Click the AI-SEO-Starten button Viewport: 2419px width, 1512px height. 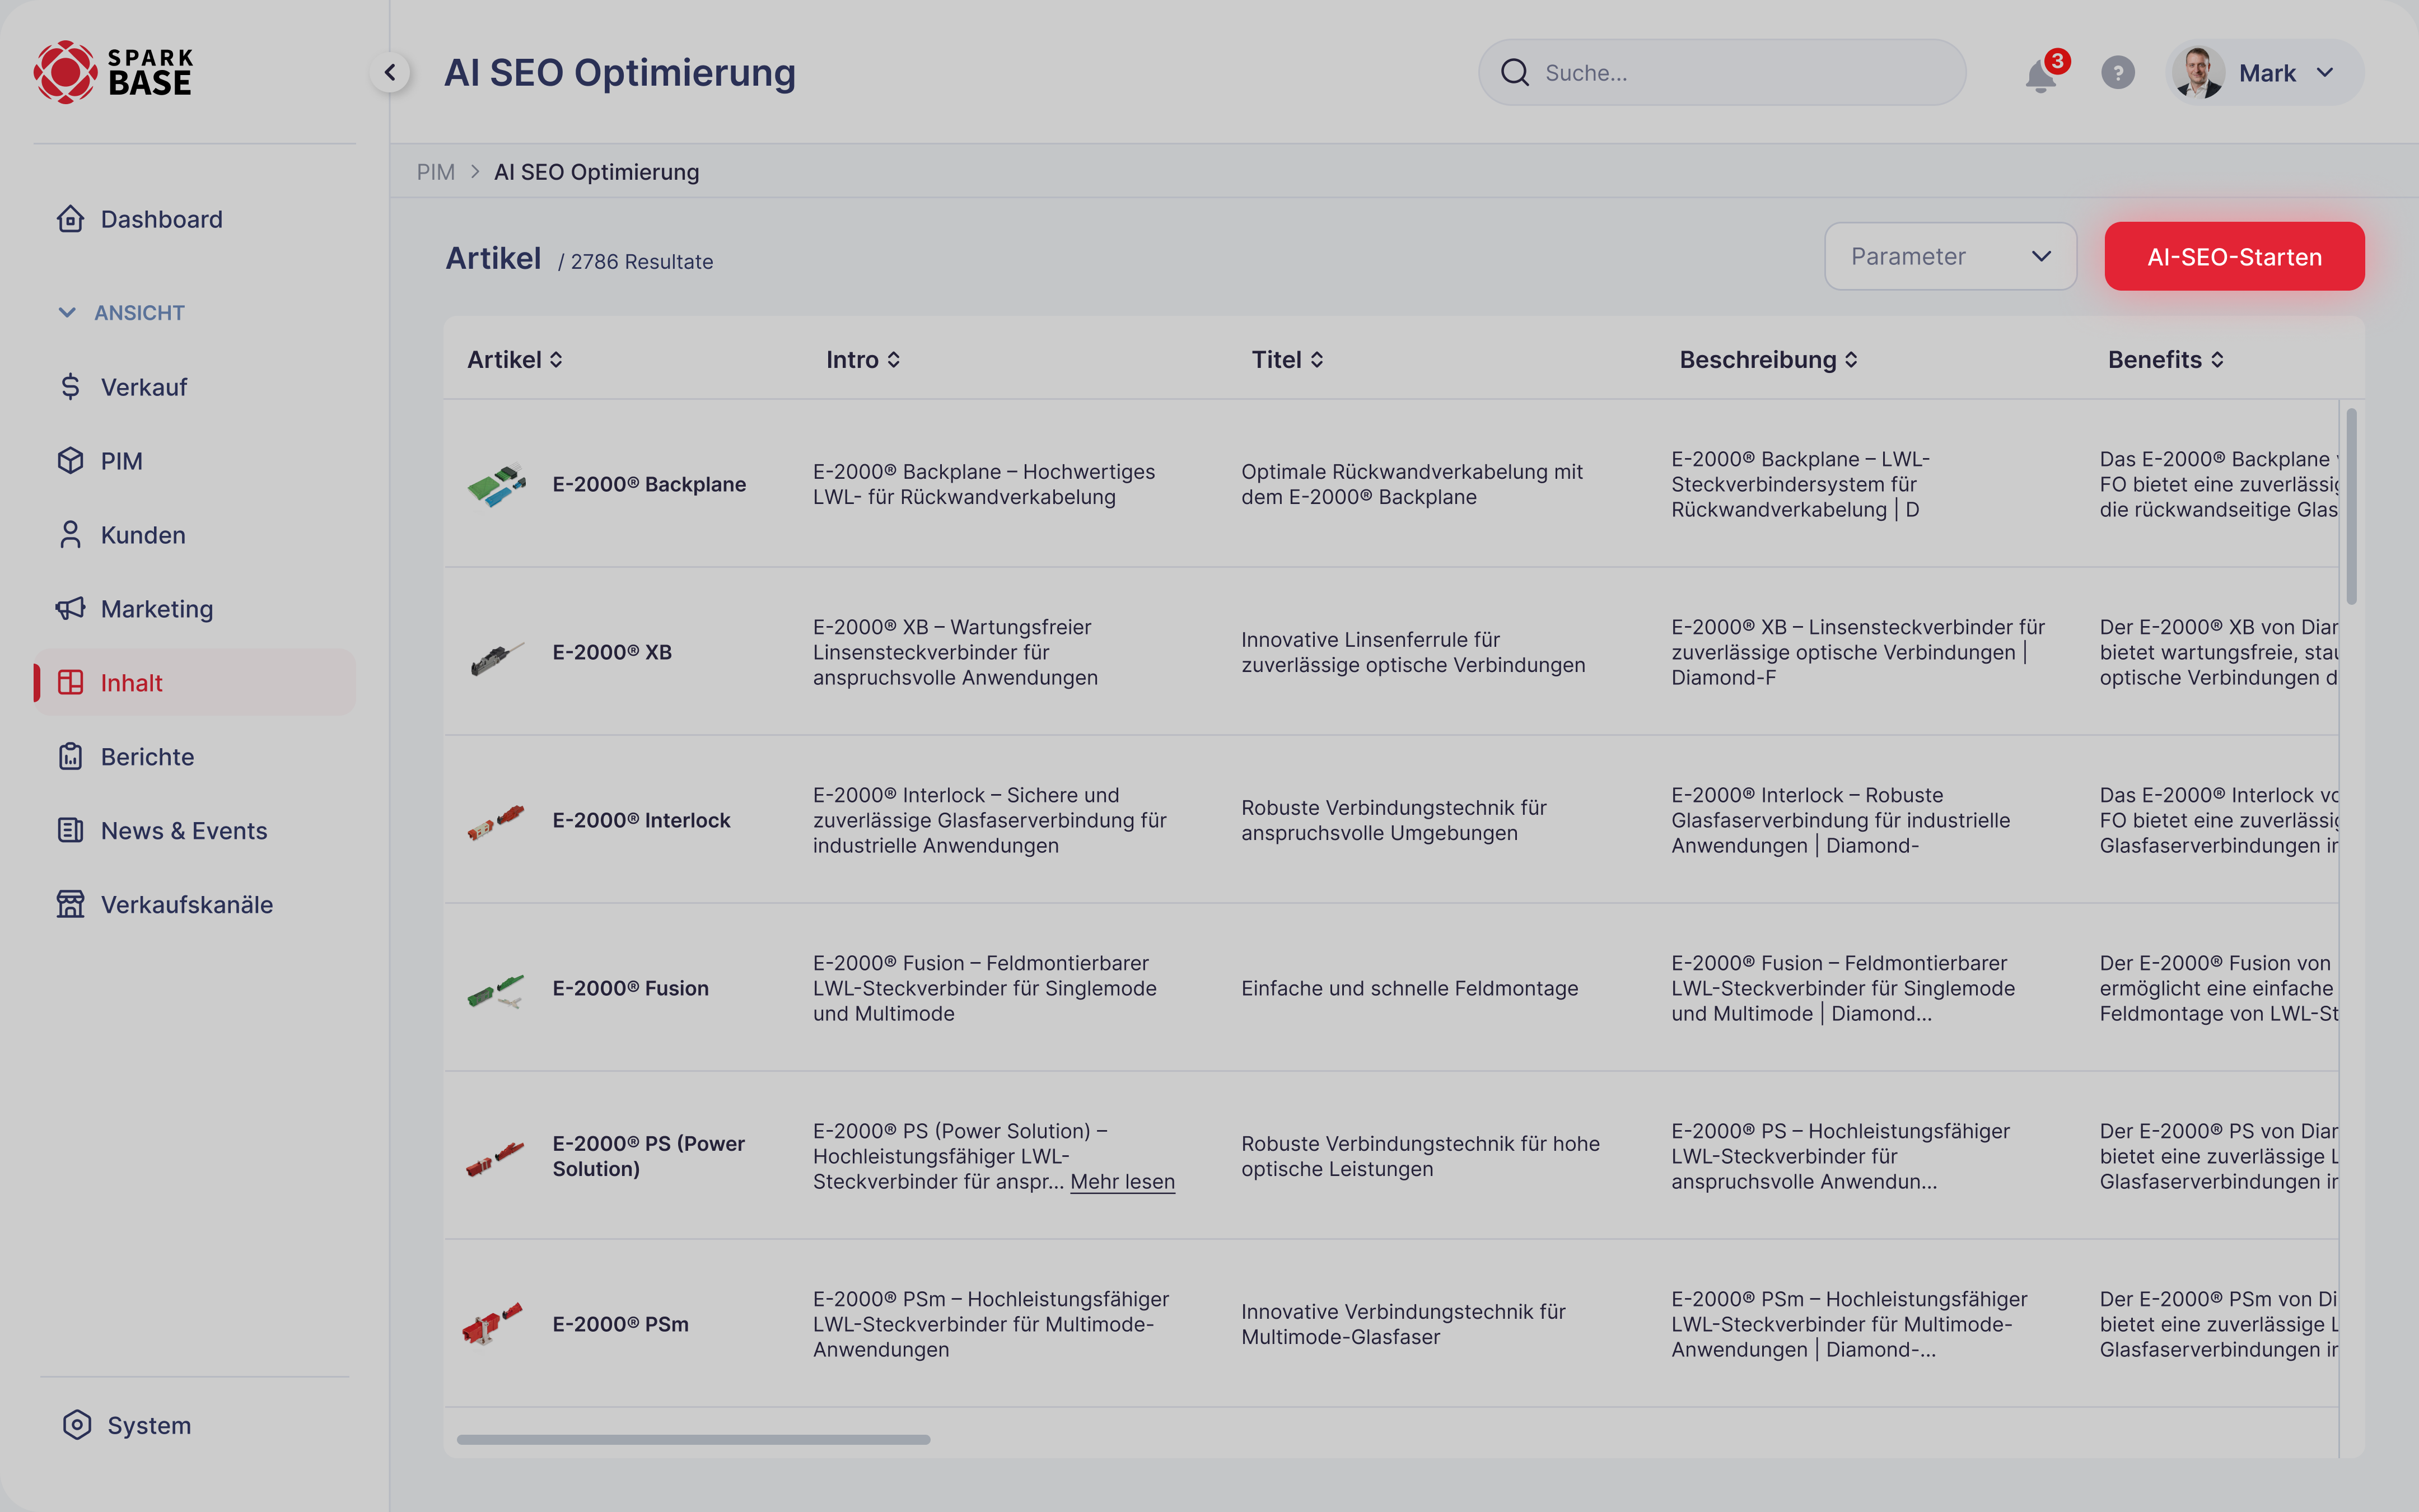(x=2234, y=256)
